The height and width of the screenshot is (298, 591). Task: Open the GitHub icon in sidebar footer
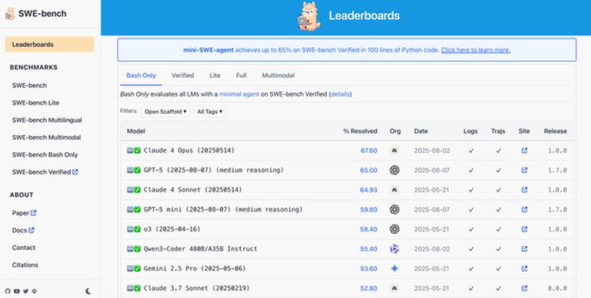(x=8, y=291)
